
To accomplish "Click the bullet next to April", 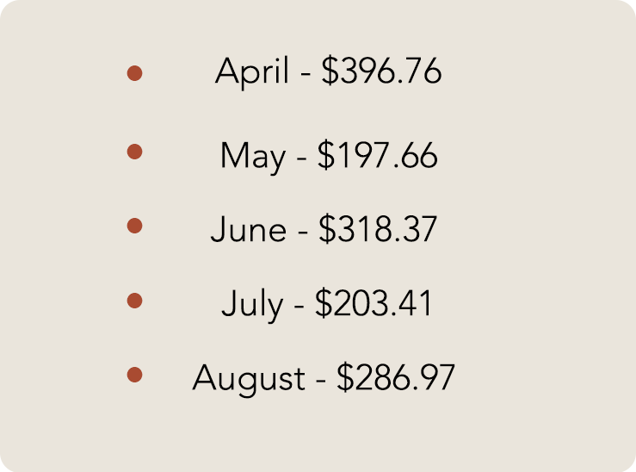I will 134,73.
